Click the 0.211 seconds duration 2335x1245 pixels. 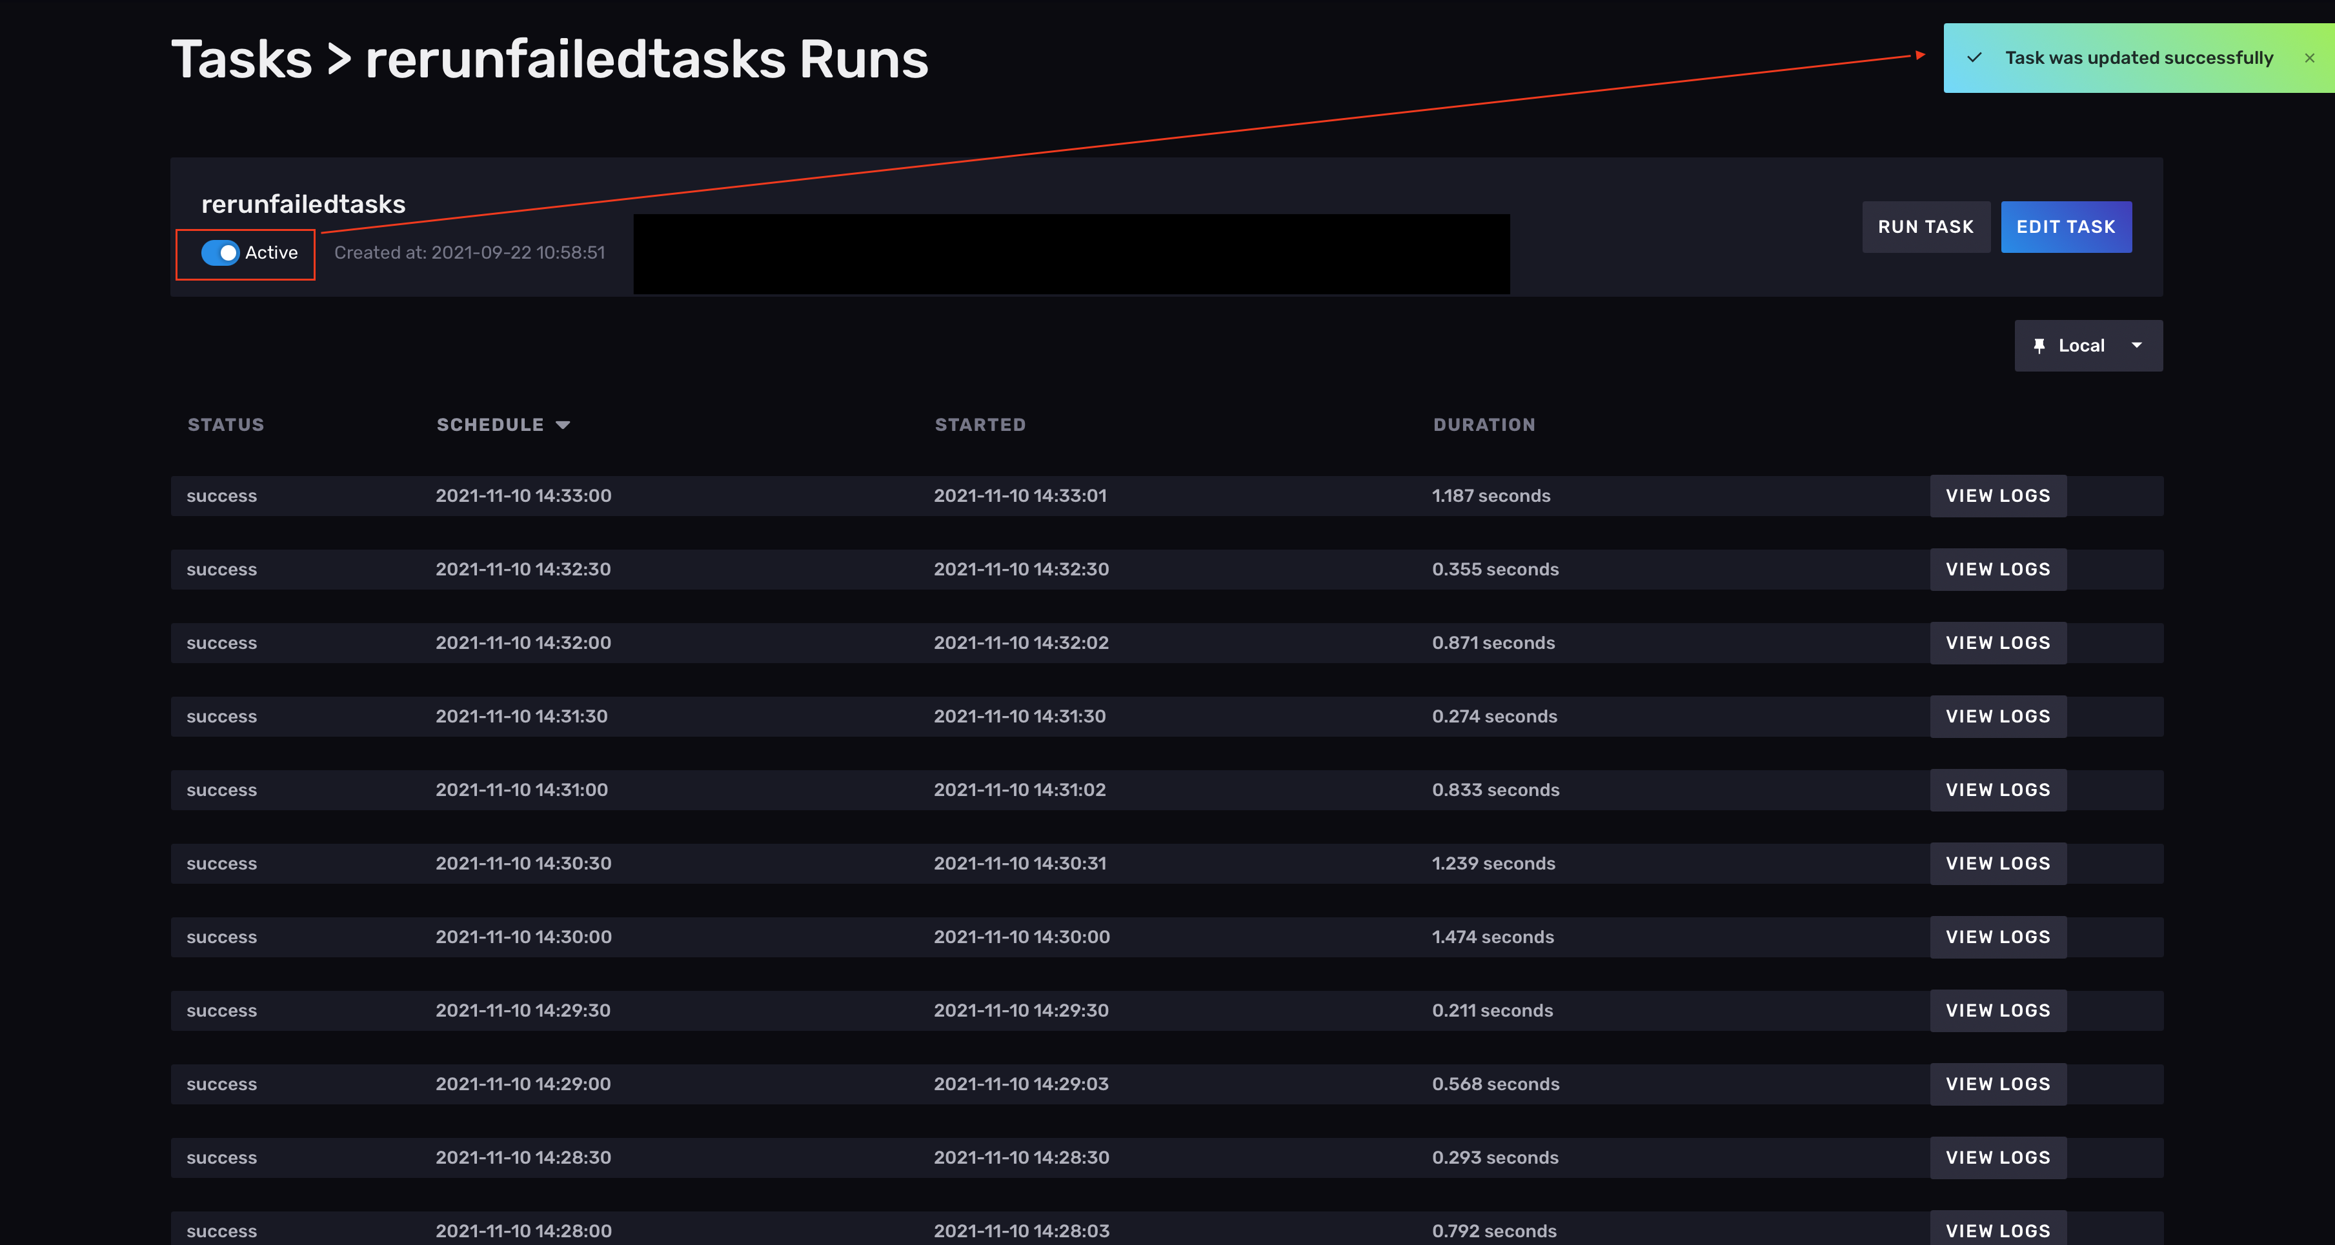(x=1492, y=1010)
